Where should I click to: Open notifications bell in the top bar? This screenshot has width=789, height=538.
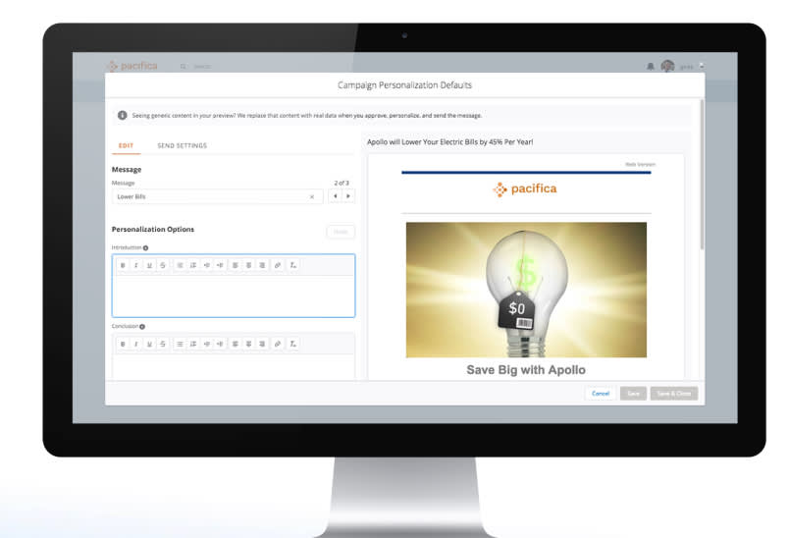pyautogui.click(x=650, y=67)
